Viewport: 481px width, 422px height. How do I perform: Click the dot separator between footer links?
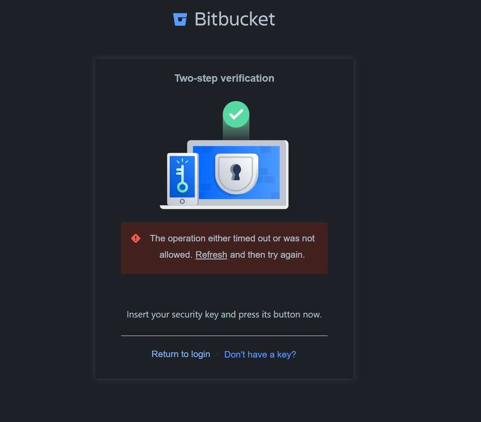[217, 354]
